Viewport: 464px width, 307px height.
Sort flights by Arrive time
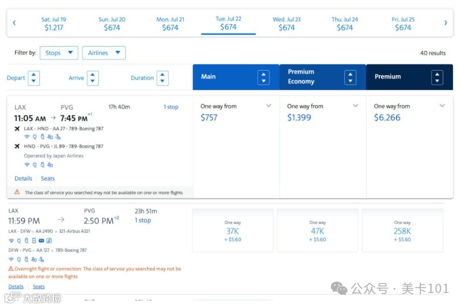[x=93, y=78]
